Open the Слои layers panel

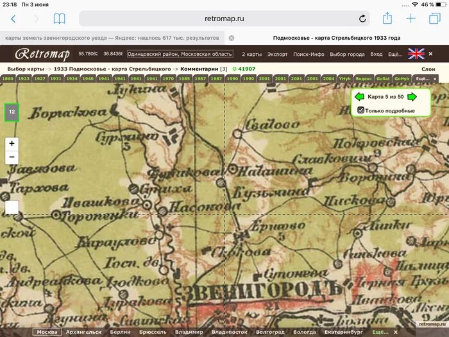tap(428, 69)
